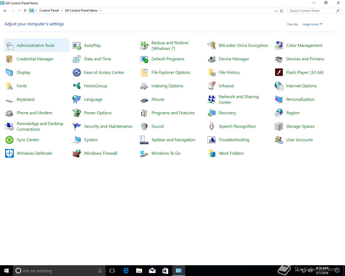
Task: Expand the Recent locations dropdown arrow
Action: pos(19,11)
